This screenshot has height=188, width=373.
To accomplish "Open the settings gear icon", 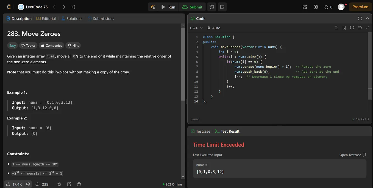I will (x=316, y=7).
